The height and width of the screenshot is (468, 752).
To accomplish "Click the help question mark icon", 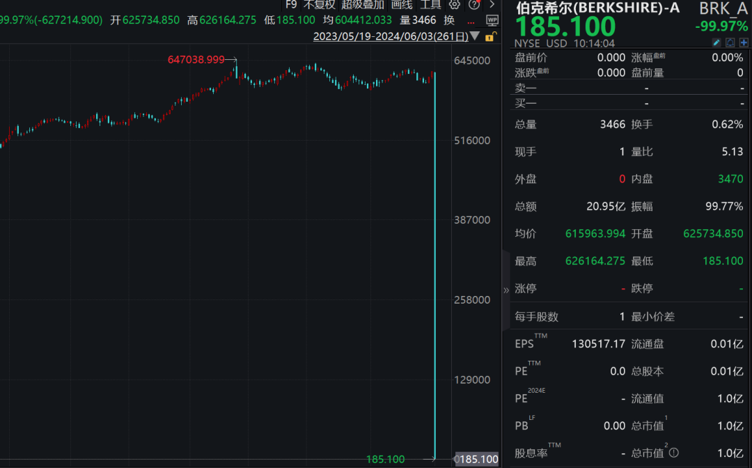I will coord(473,4).
